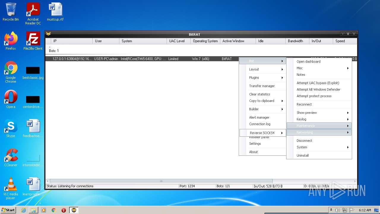380x214 pixels.
Task: Open Opera desktop shortcut
Action: (11, 99)
